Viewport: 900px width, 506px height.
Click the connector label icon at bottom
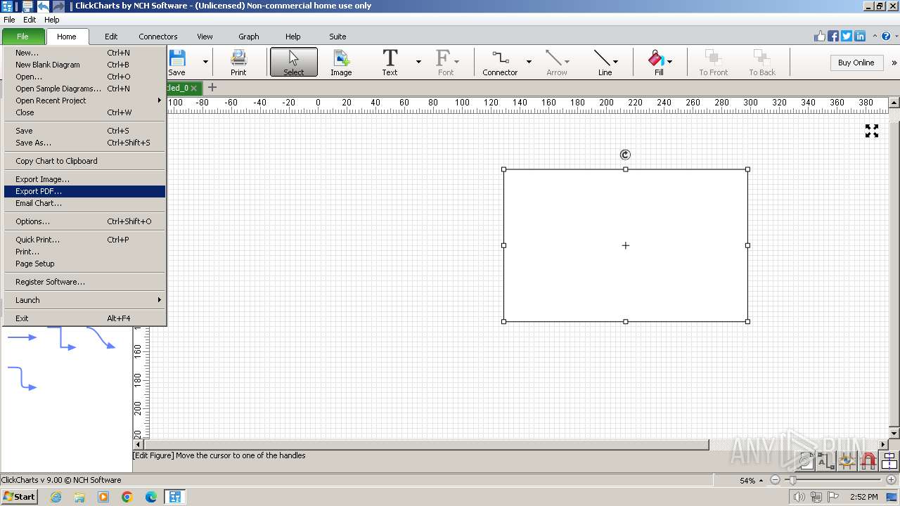(826, 461)
